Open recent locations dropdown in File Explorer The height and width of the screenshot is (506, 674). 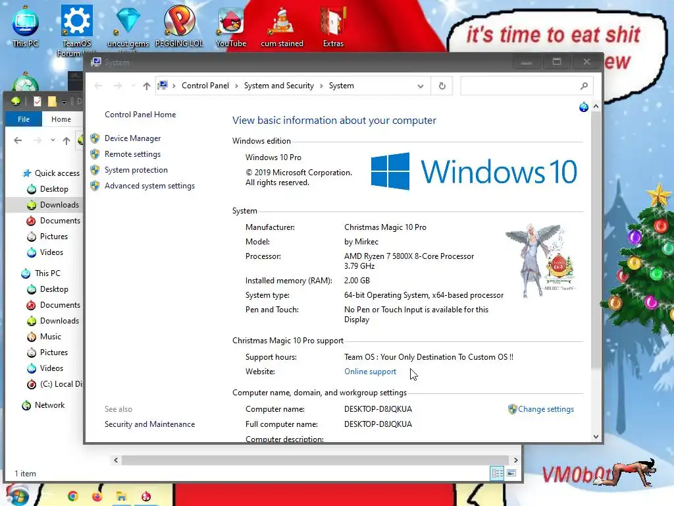pyautogui.click(x=53, y=140)
